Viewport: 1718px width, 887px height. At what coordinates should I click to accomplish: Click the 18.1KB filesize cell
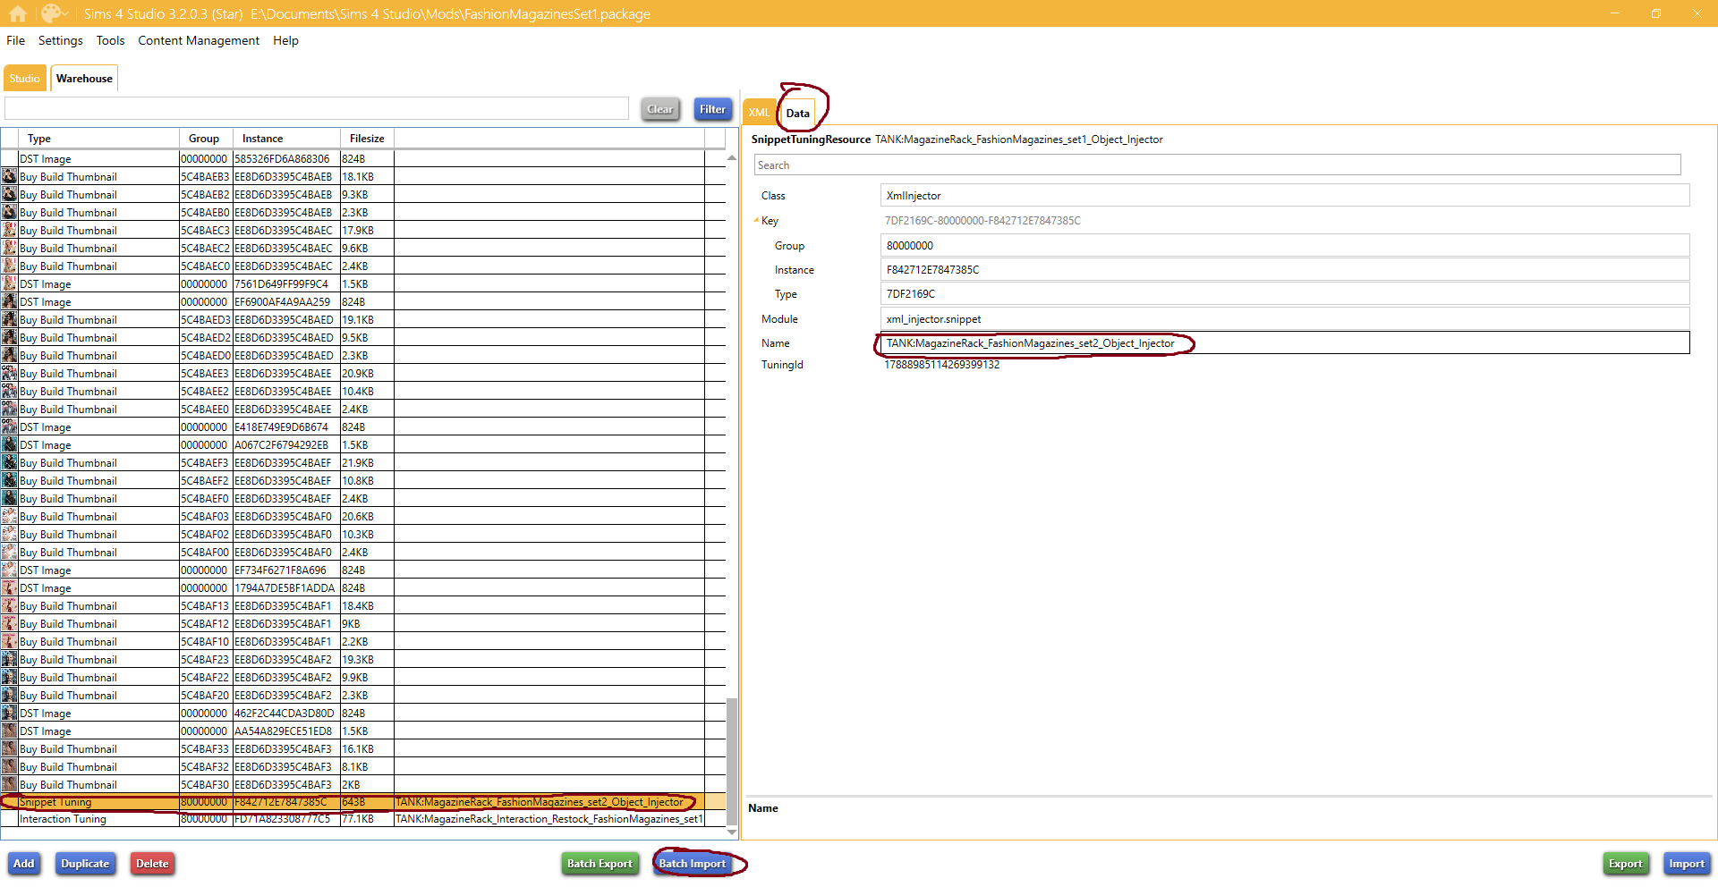click(367, 177)
